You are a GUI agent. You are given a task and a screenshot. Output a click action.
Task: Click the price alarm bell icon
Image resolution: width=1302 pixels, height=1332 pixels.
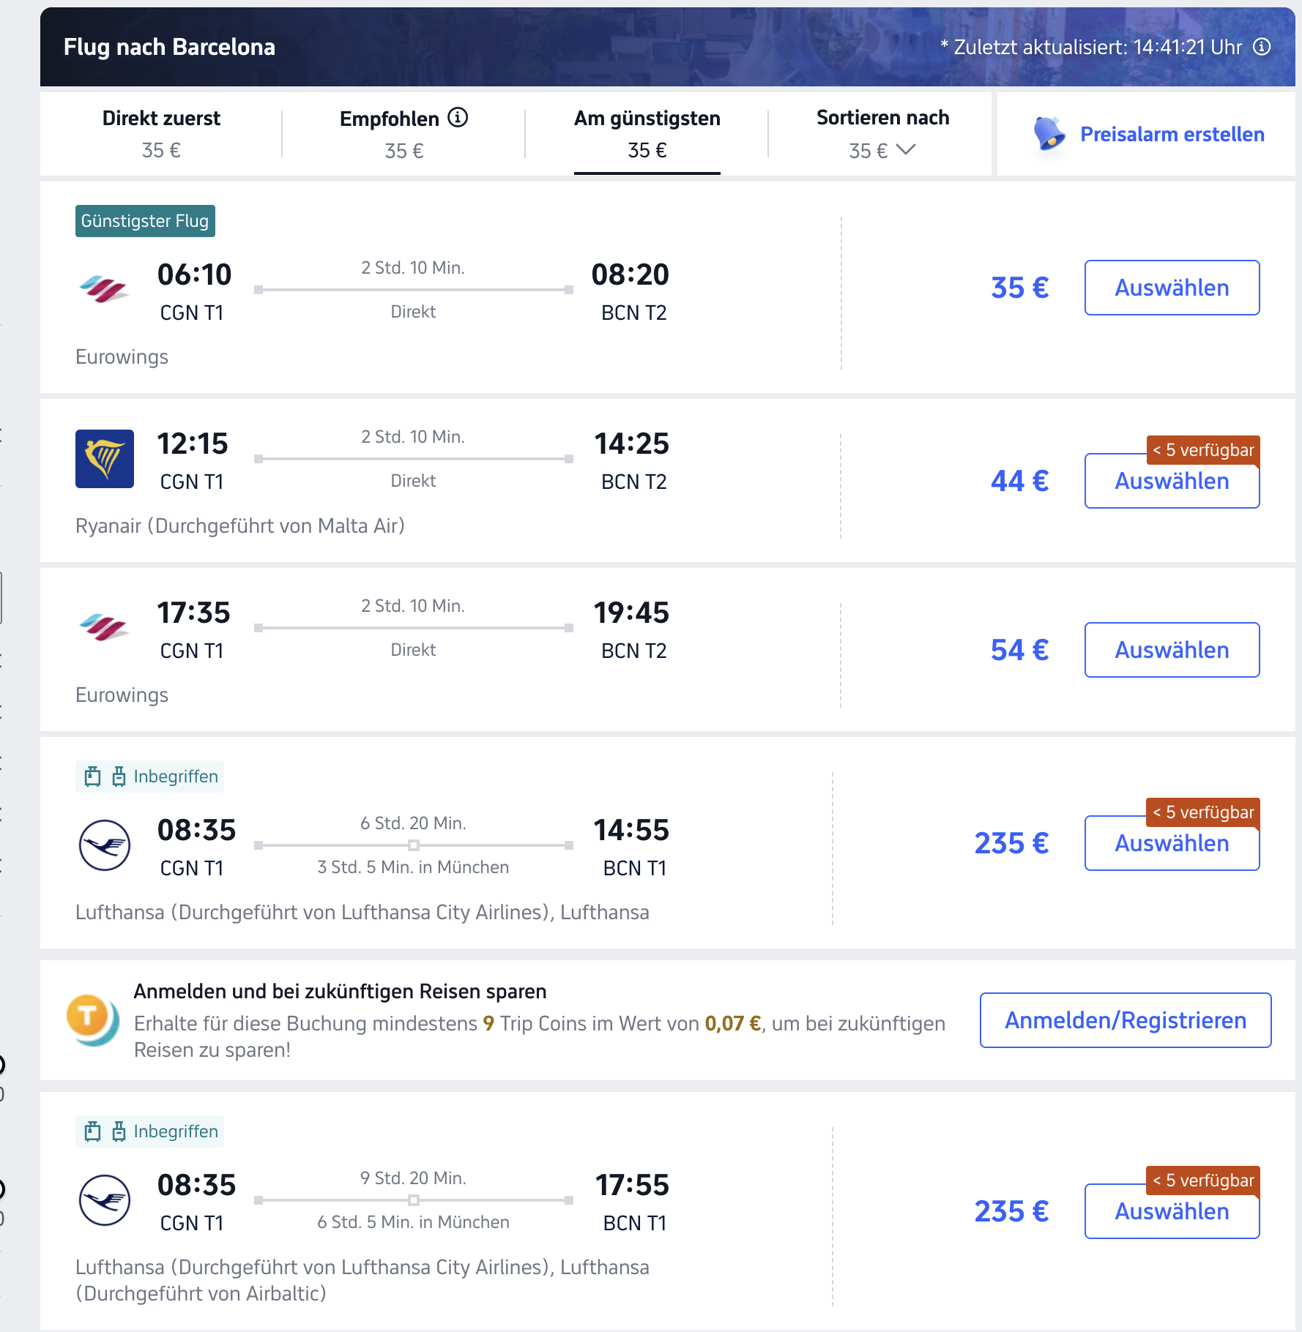coord(1049,134)
